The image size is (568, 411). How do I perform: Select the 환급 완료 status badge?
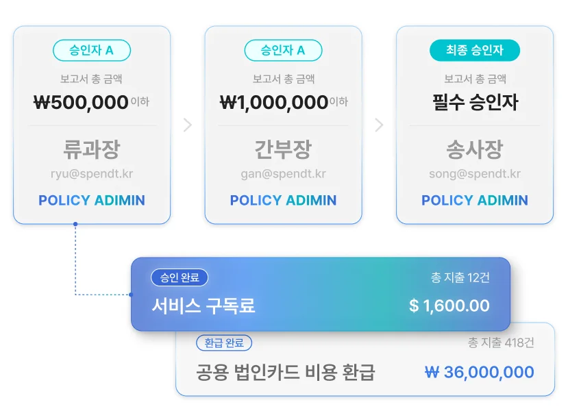pos(224,342)
